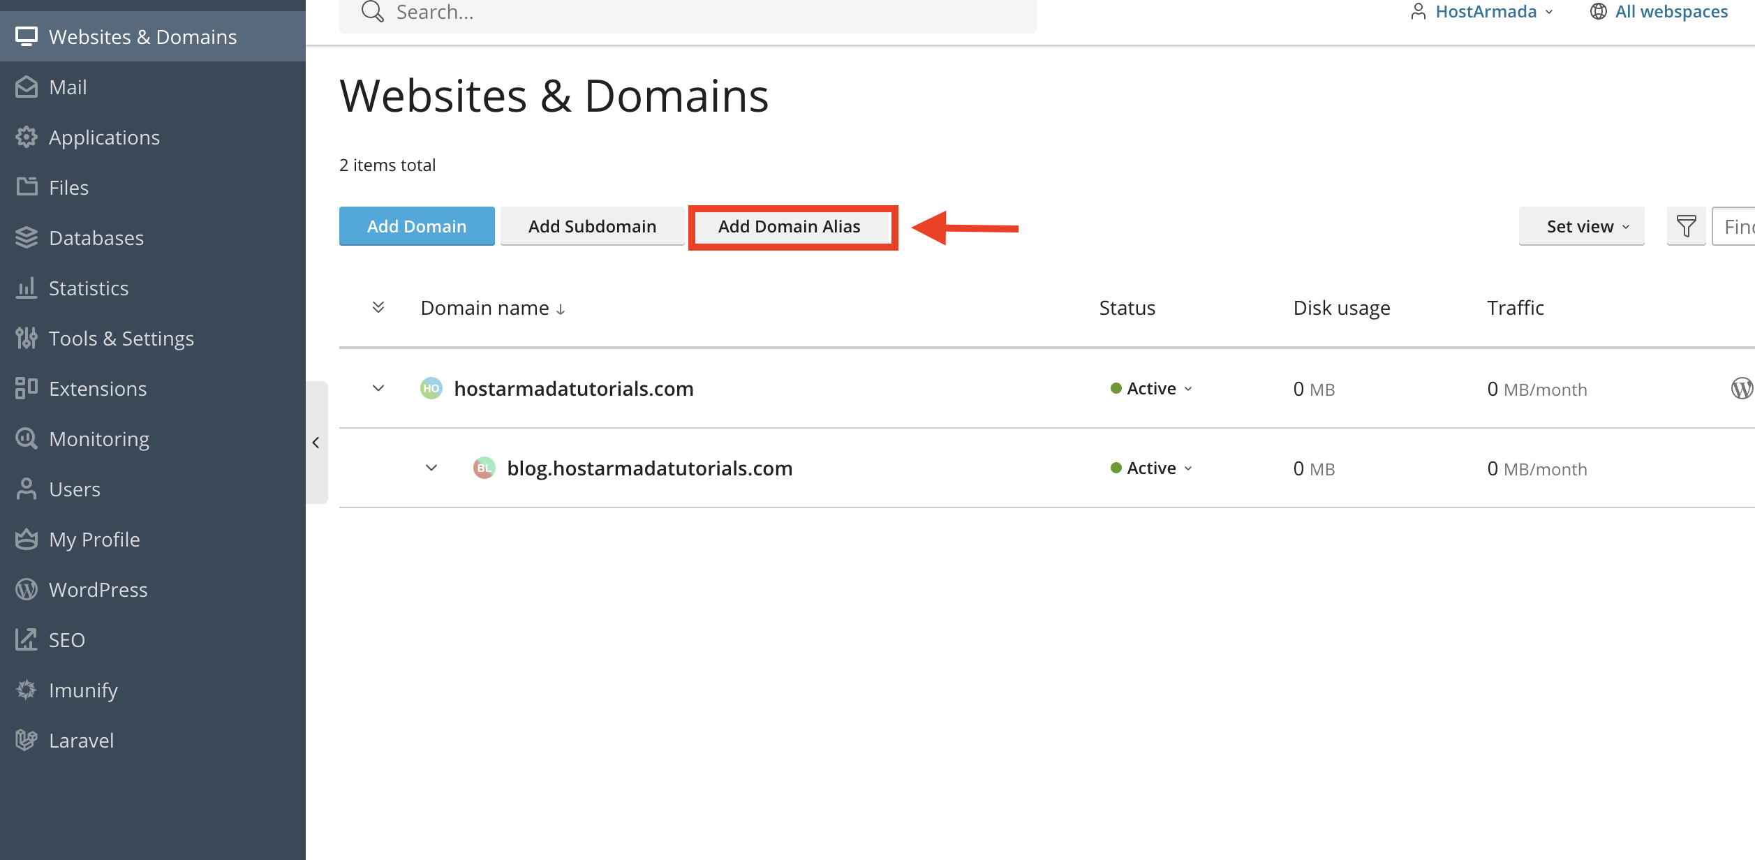This screenshot has width=1755, height=860.
Task: Open Tools & Settings
Action: pos(153,338)
